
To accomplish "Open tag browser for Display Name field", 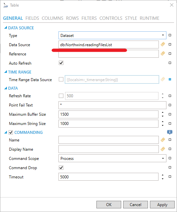I will 163,149.
